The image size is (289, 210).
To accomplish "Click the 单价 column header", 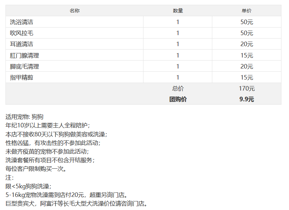I will coord(246,11).
